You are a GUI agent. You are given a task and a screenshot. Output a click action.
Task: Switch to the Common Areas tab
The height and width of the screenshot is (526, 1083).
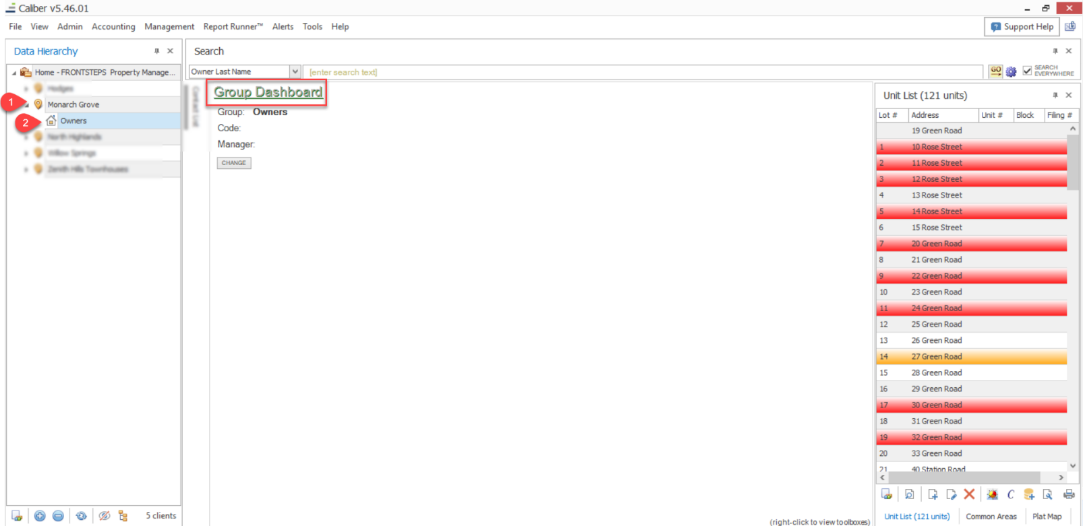991,517
